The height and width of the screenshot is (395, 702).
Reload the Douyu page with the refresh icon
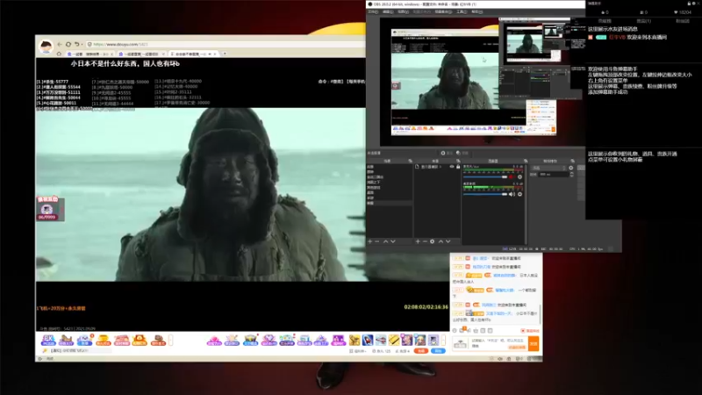[68, 45]
